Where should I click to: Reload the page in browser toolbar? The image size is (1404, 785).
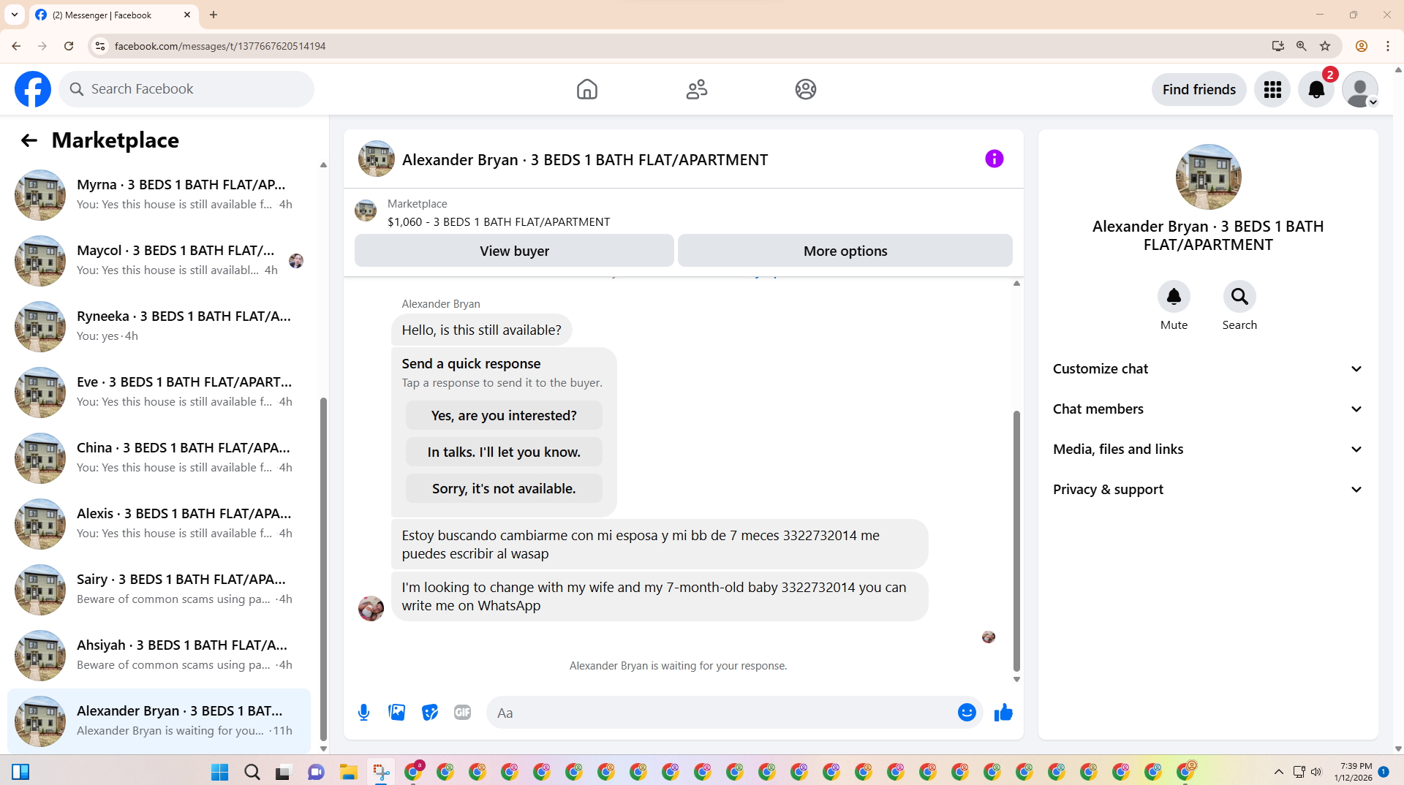point(69,46)
